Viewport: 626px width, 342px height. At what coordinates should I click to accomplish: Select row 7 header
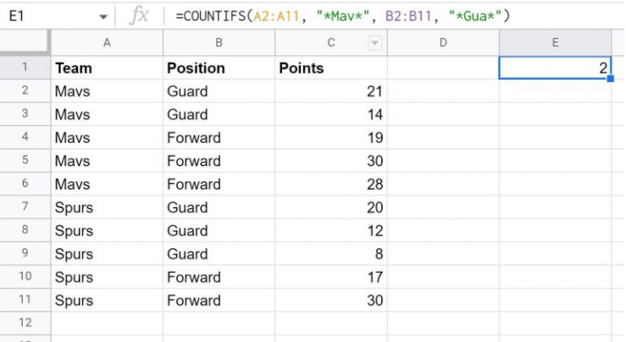coord(25,207)
